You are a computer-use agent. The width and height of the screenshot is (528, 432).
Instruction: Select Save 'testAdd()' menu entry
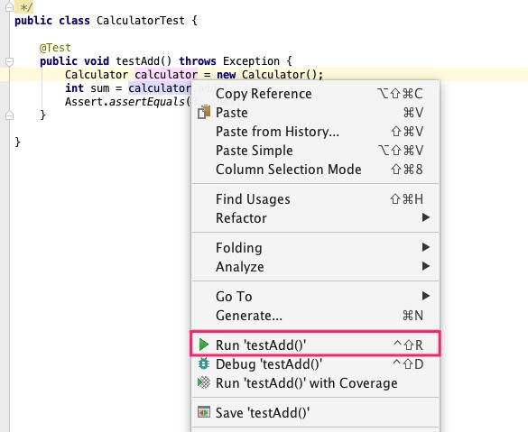point(315,412)
